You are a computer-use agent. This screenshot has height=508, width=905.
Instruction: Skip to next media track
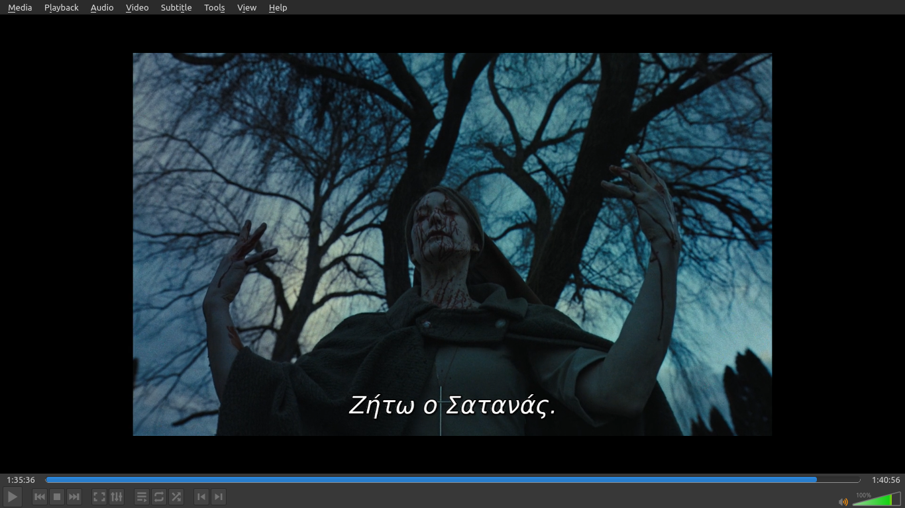74,497
